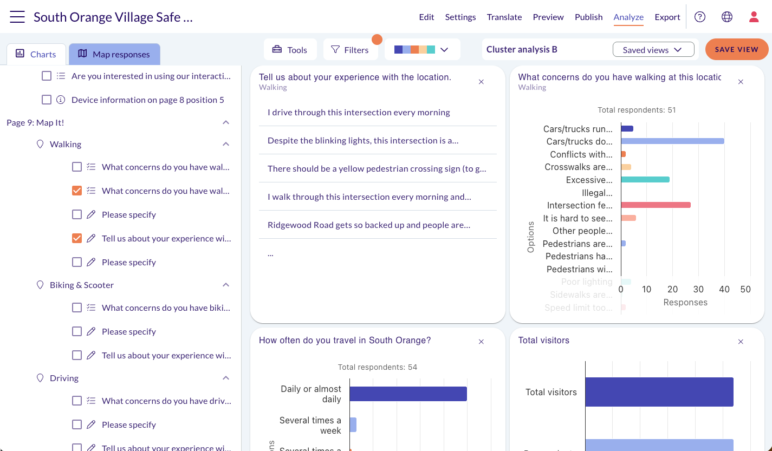
Task: Open the user profile icon
Action: pyautogui.click(x=754, y=17)
